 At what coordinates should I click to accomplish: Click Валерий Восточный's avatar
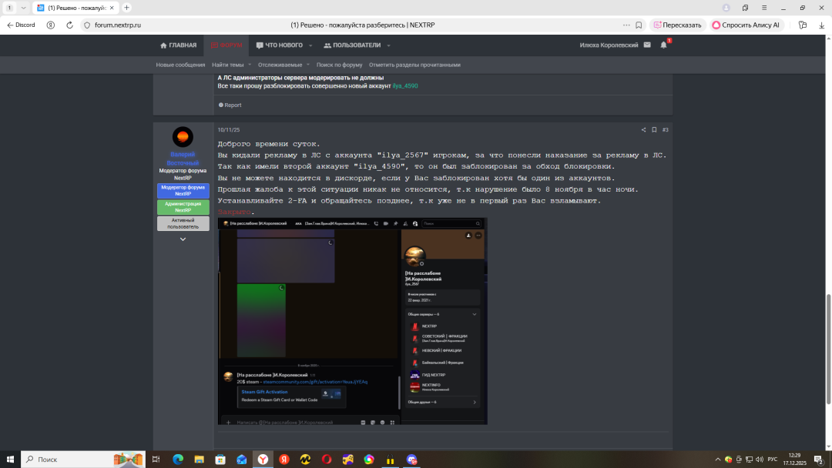[183, 137]
